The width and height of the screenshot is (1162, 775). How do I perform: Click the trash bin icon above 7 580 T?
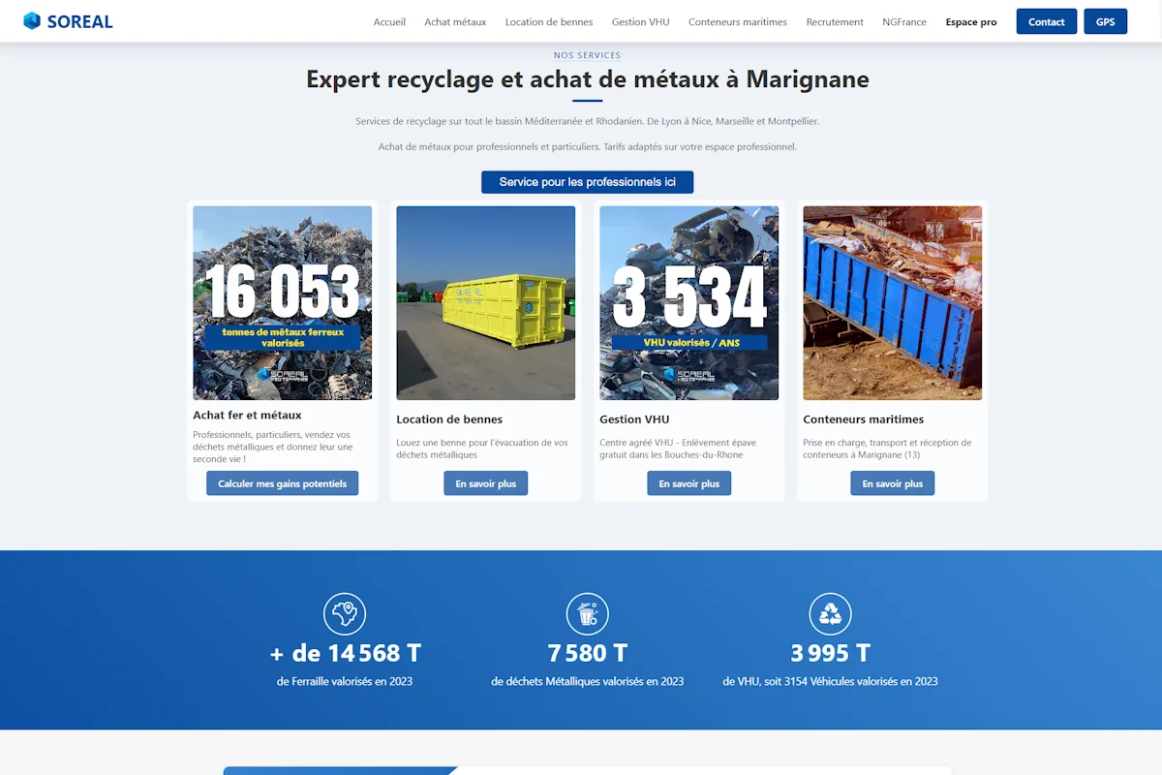(x=588, y=613)
